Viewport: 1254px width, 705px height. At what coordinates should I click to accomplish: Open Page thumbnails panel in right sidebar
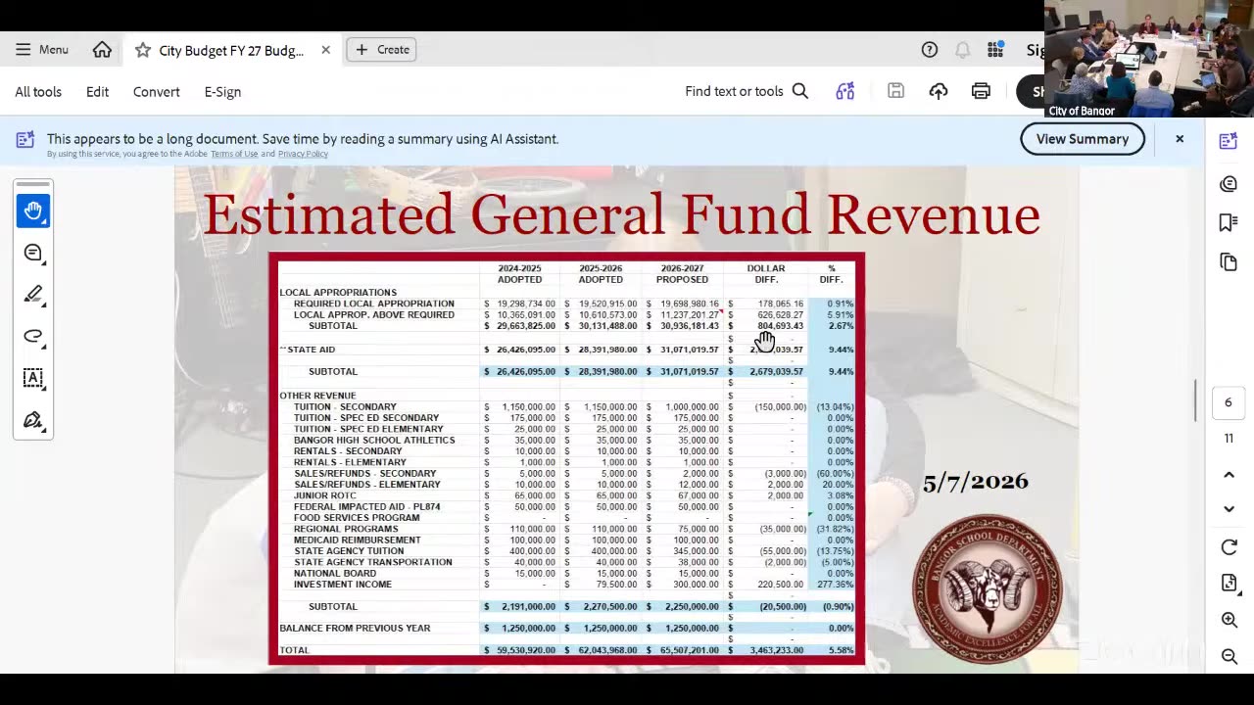tap(1229, 261)
